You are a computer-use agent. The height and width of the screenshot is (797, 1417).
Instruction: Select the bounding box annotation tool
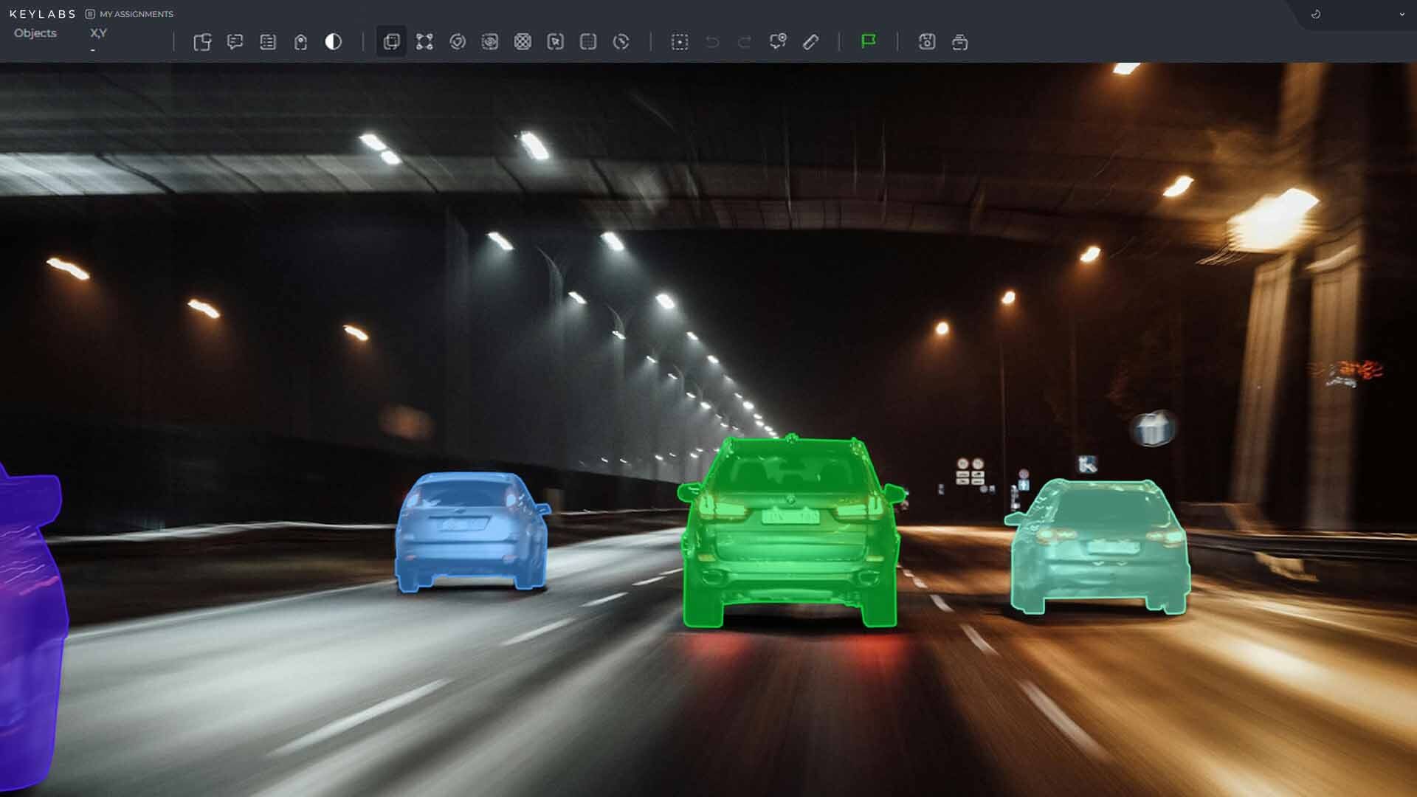point(391,42)
